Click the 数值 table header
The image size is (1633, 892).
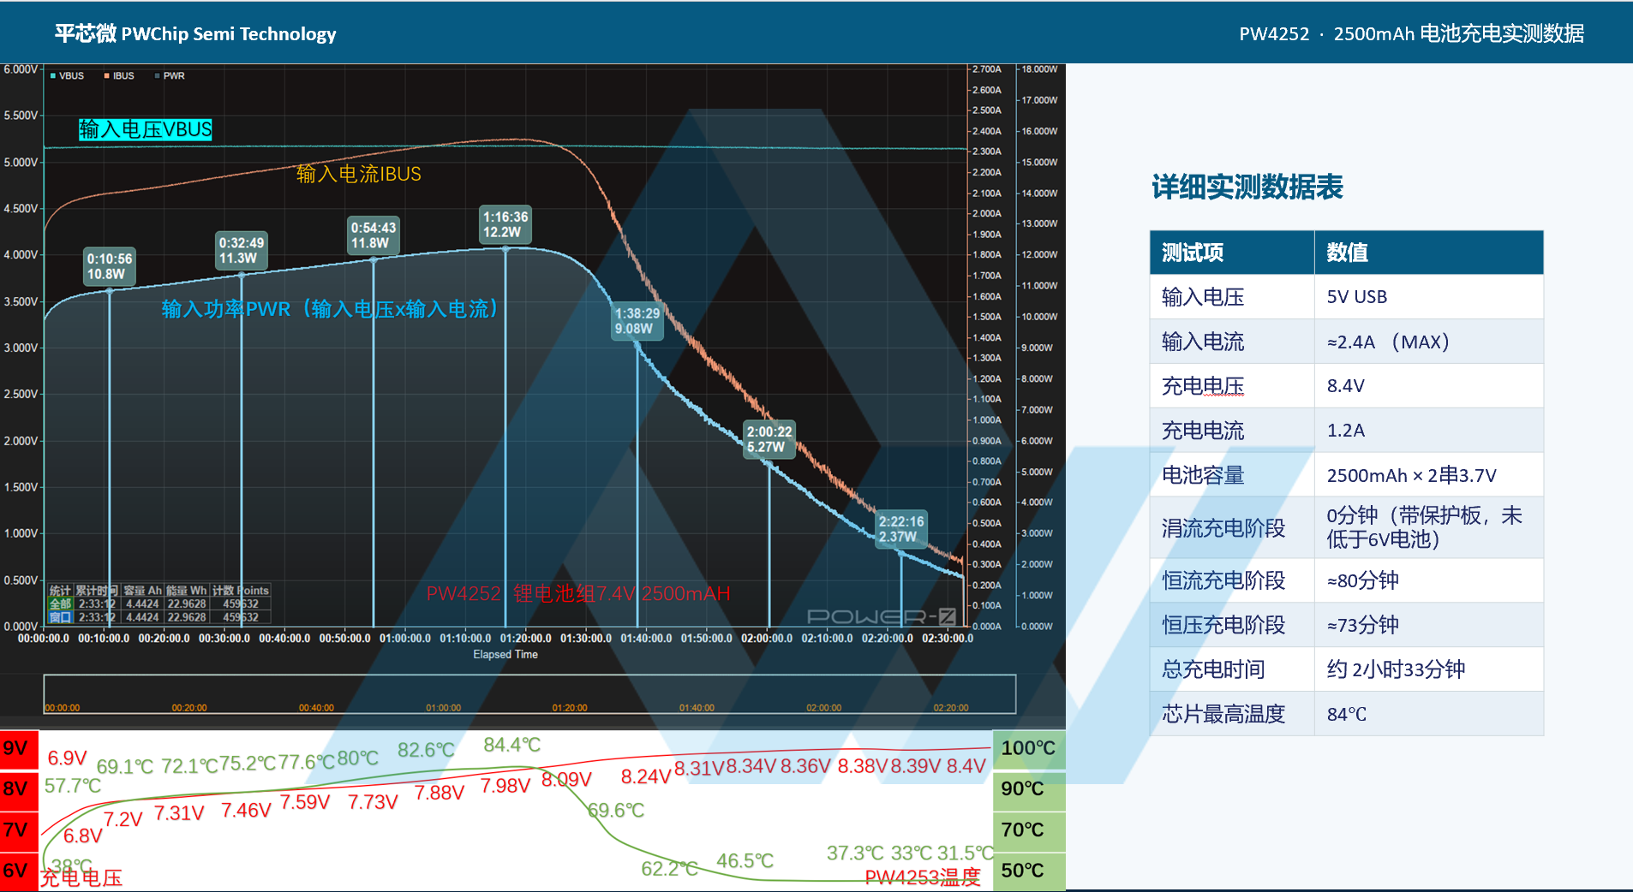pyautogui.click(x=1429, y=253)
